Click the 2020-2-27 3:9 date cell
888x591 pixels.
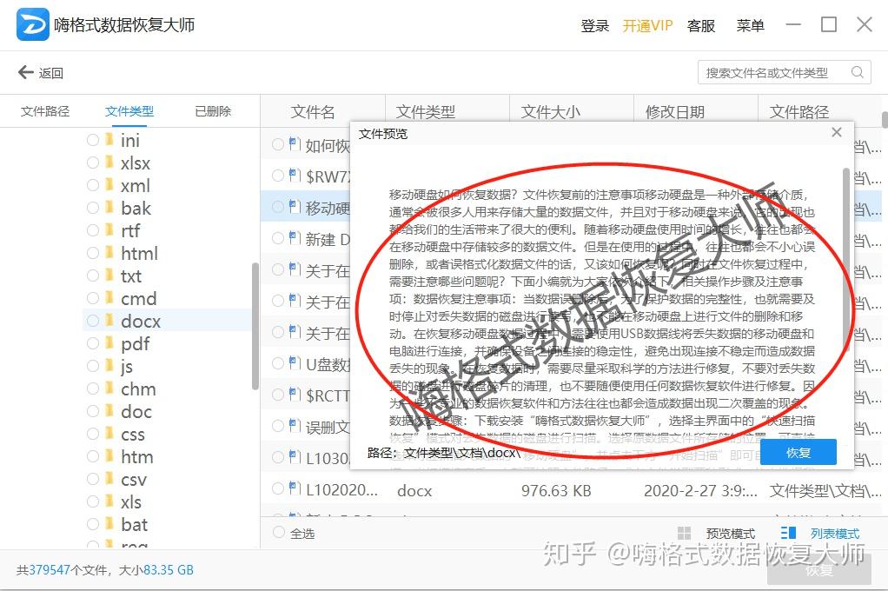[700, 490]
